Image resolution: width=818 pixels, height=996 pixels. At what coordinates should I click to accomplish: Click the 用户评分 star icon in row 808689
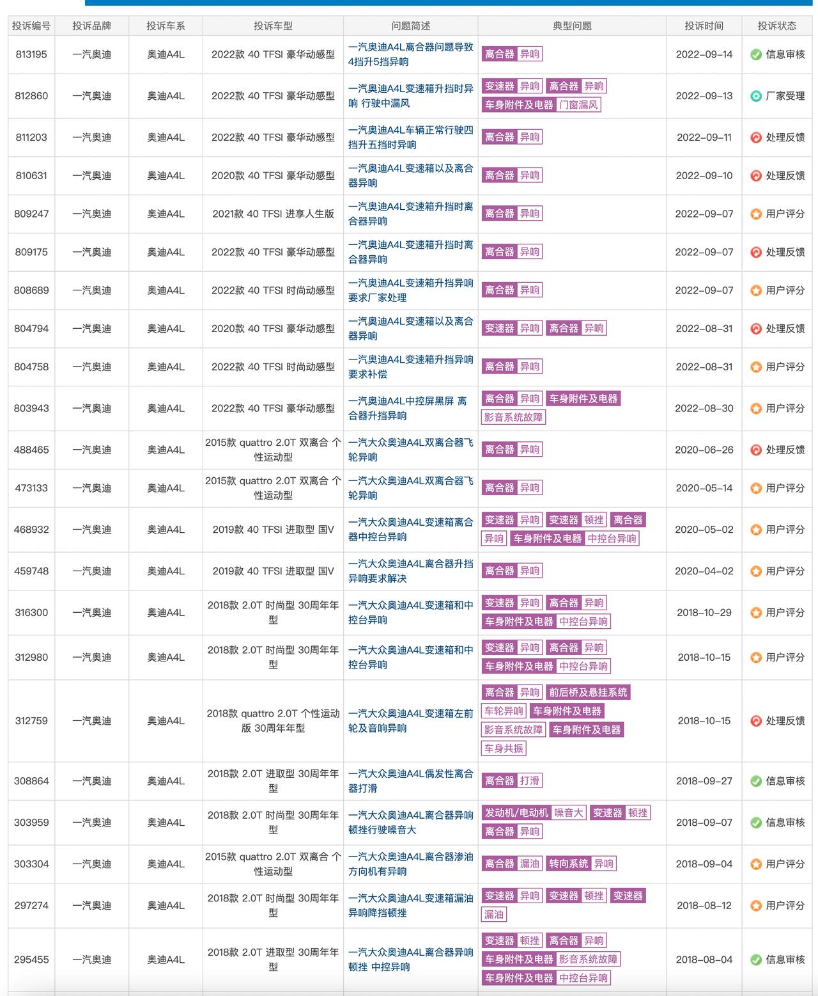(756, 290)
